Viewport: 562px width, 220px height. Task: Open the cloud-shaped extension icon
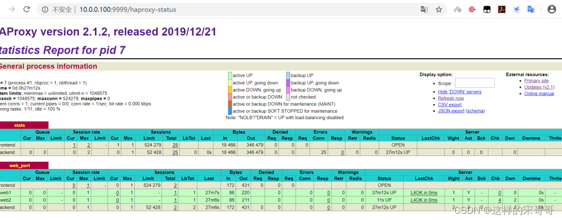[x=457, y=10]
